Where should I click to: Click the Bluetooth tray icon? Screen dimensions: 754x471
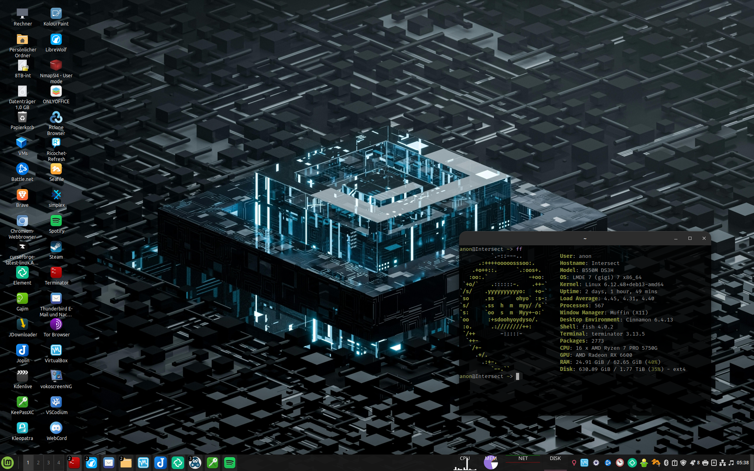pyautogui.click(x=666, y=463)
